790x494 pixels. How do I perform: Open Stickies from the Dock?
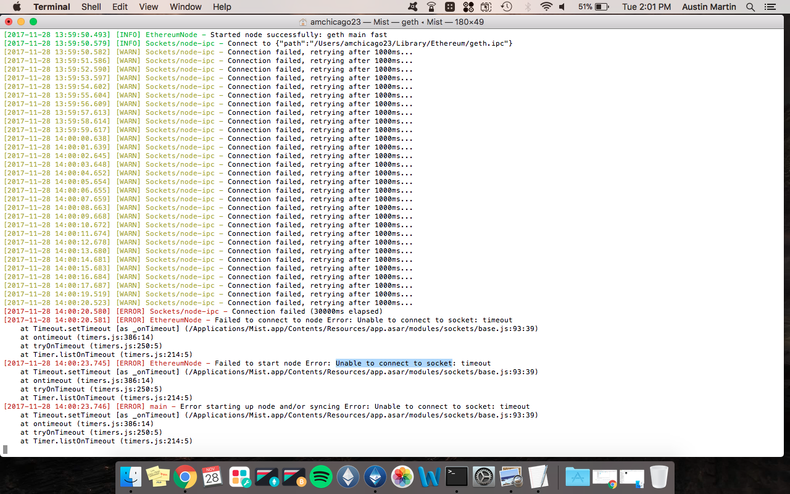[158, 476]
